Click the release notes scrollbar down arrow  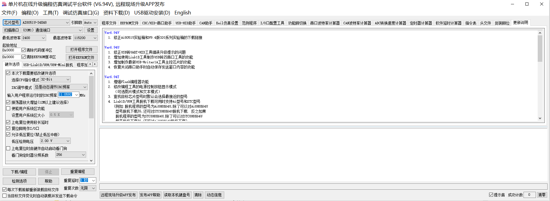(540, 118)
